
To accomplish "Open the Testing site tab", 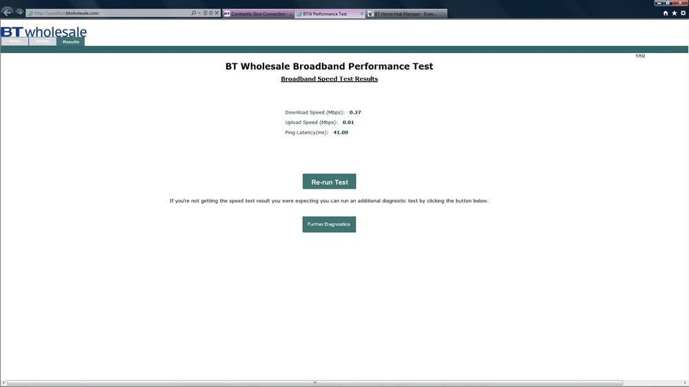I will 42,41.
